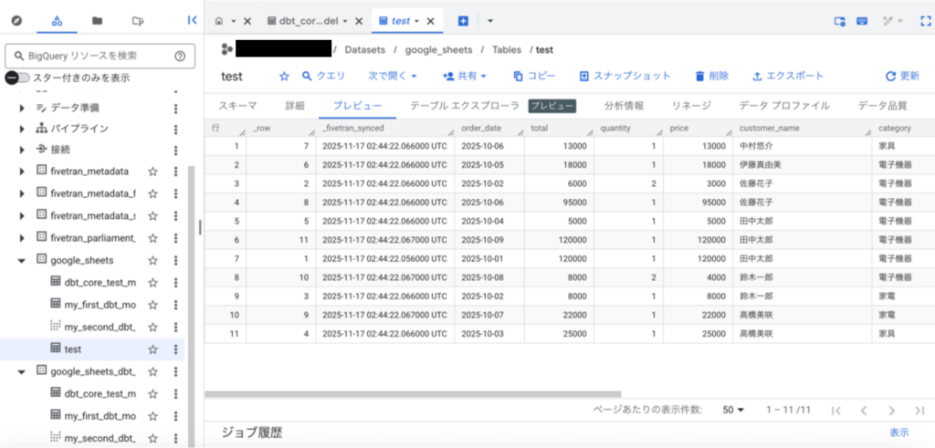Click the horizontal table scrollbar
Screen dimensions: 935x448
pyautogui.click(x=411, y=394)
